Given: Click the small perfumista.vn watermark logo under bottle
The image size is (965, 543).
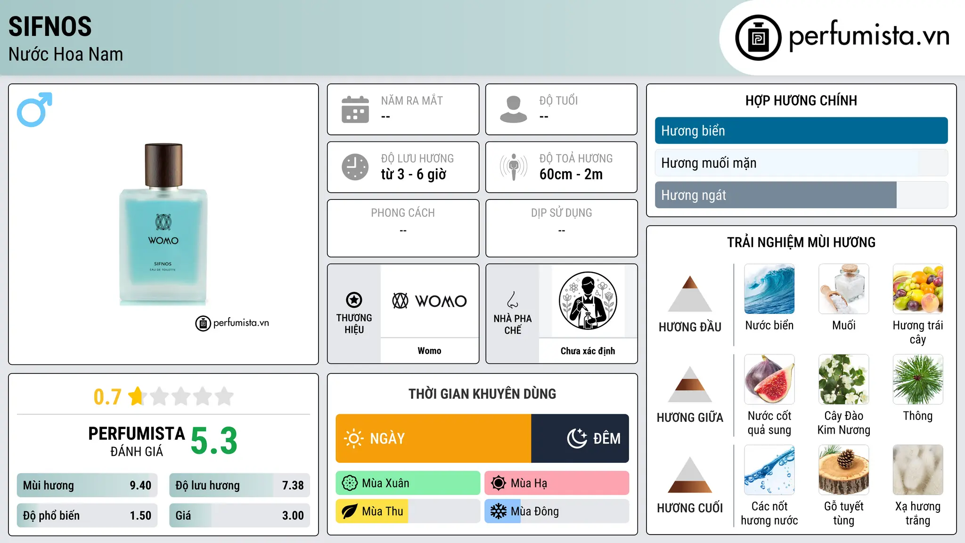Looking at the screenshot, I should 232,323.
